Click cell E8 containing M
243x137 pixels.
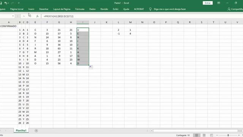[35, 52]
